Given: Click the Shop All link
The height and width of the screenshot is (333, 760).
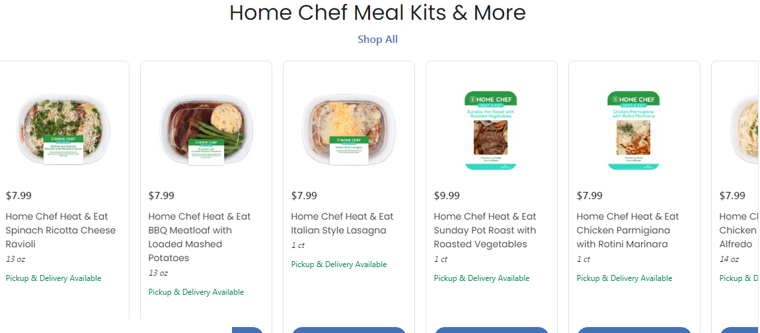Looking at the screenshot, I should tap(377, 40).
